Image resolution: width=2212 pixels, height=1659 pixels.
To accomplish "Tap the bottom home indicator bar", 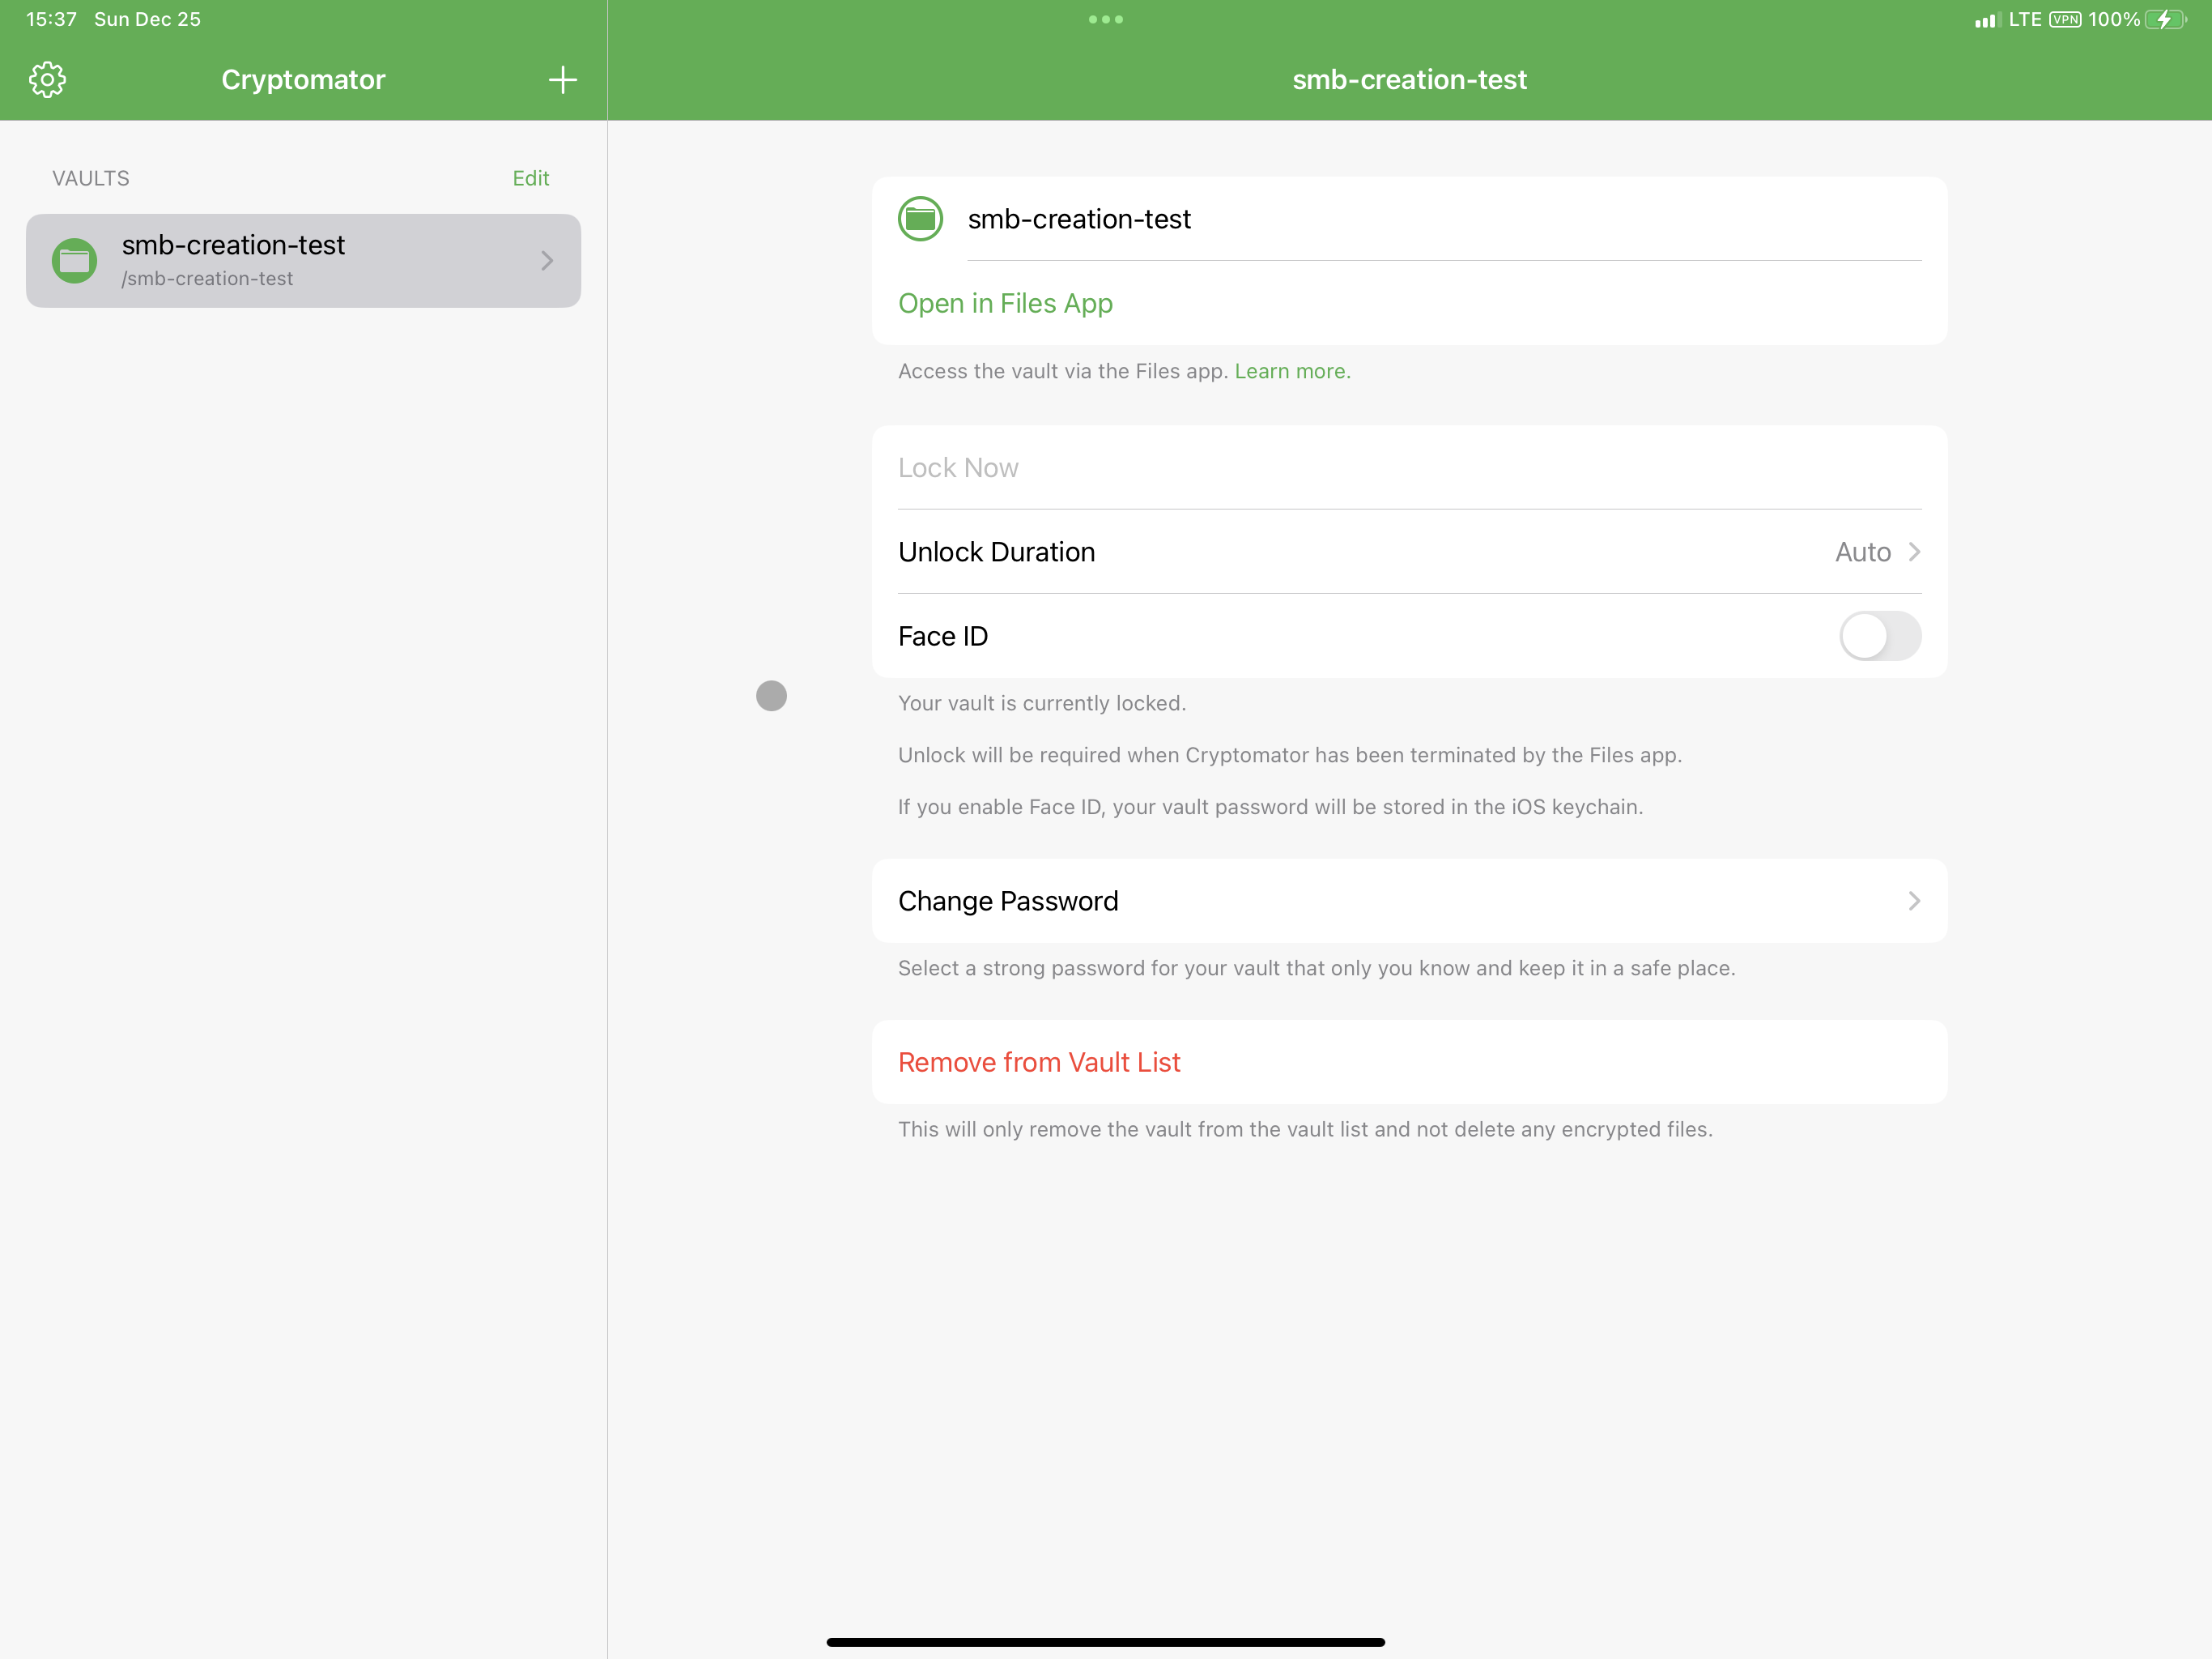I will [1105, 1642].
